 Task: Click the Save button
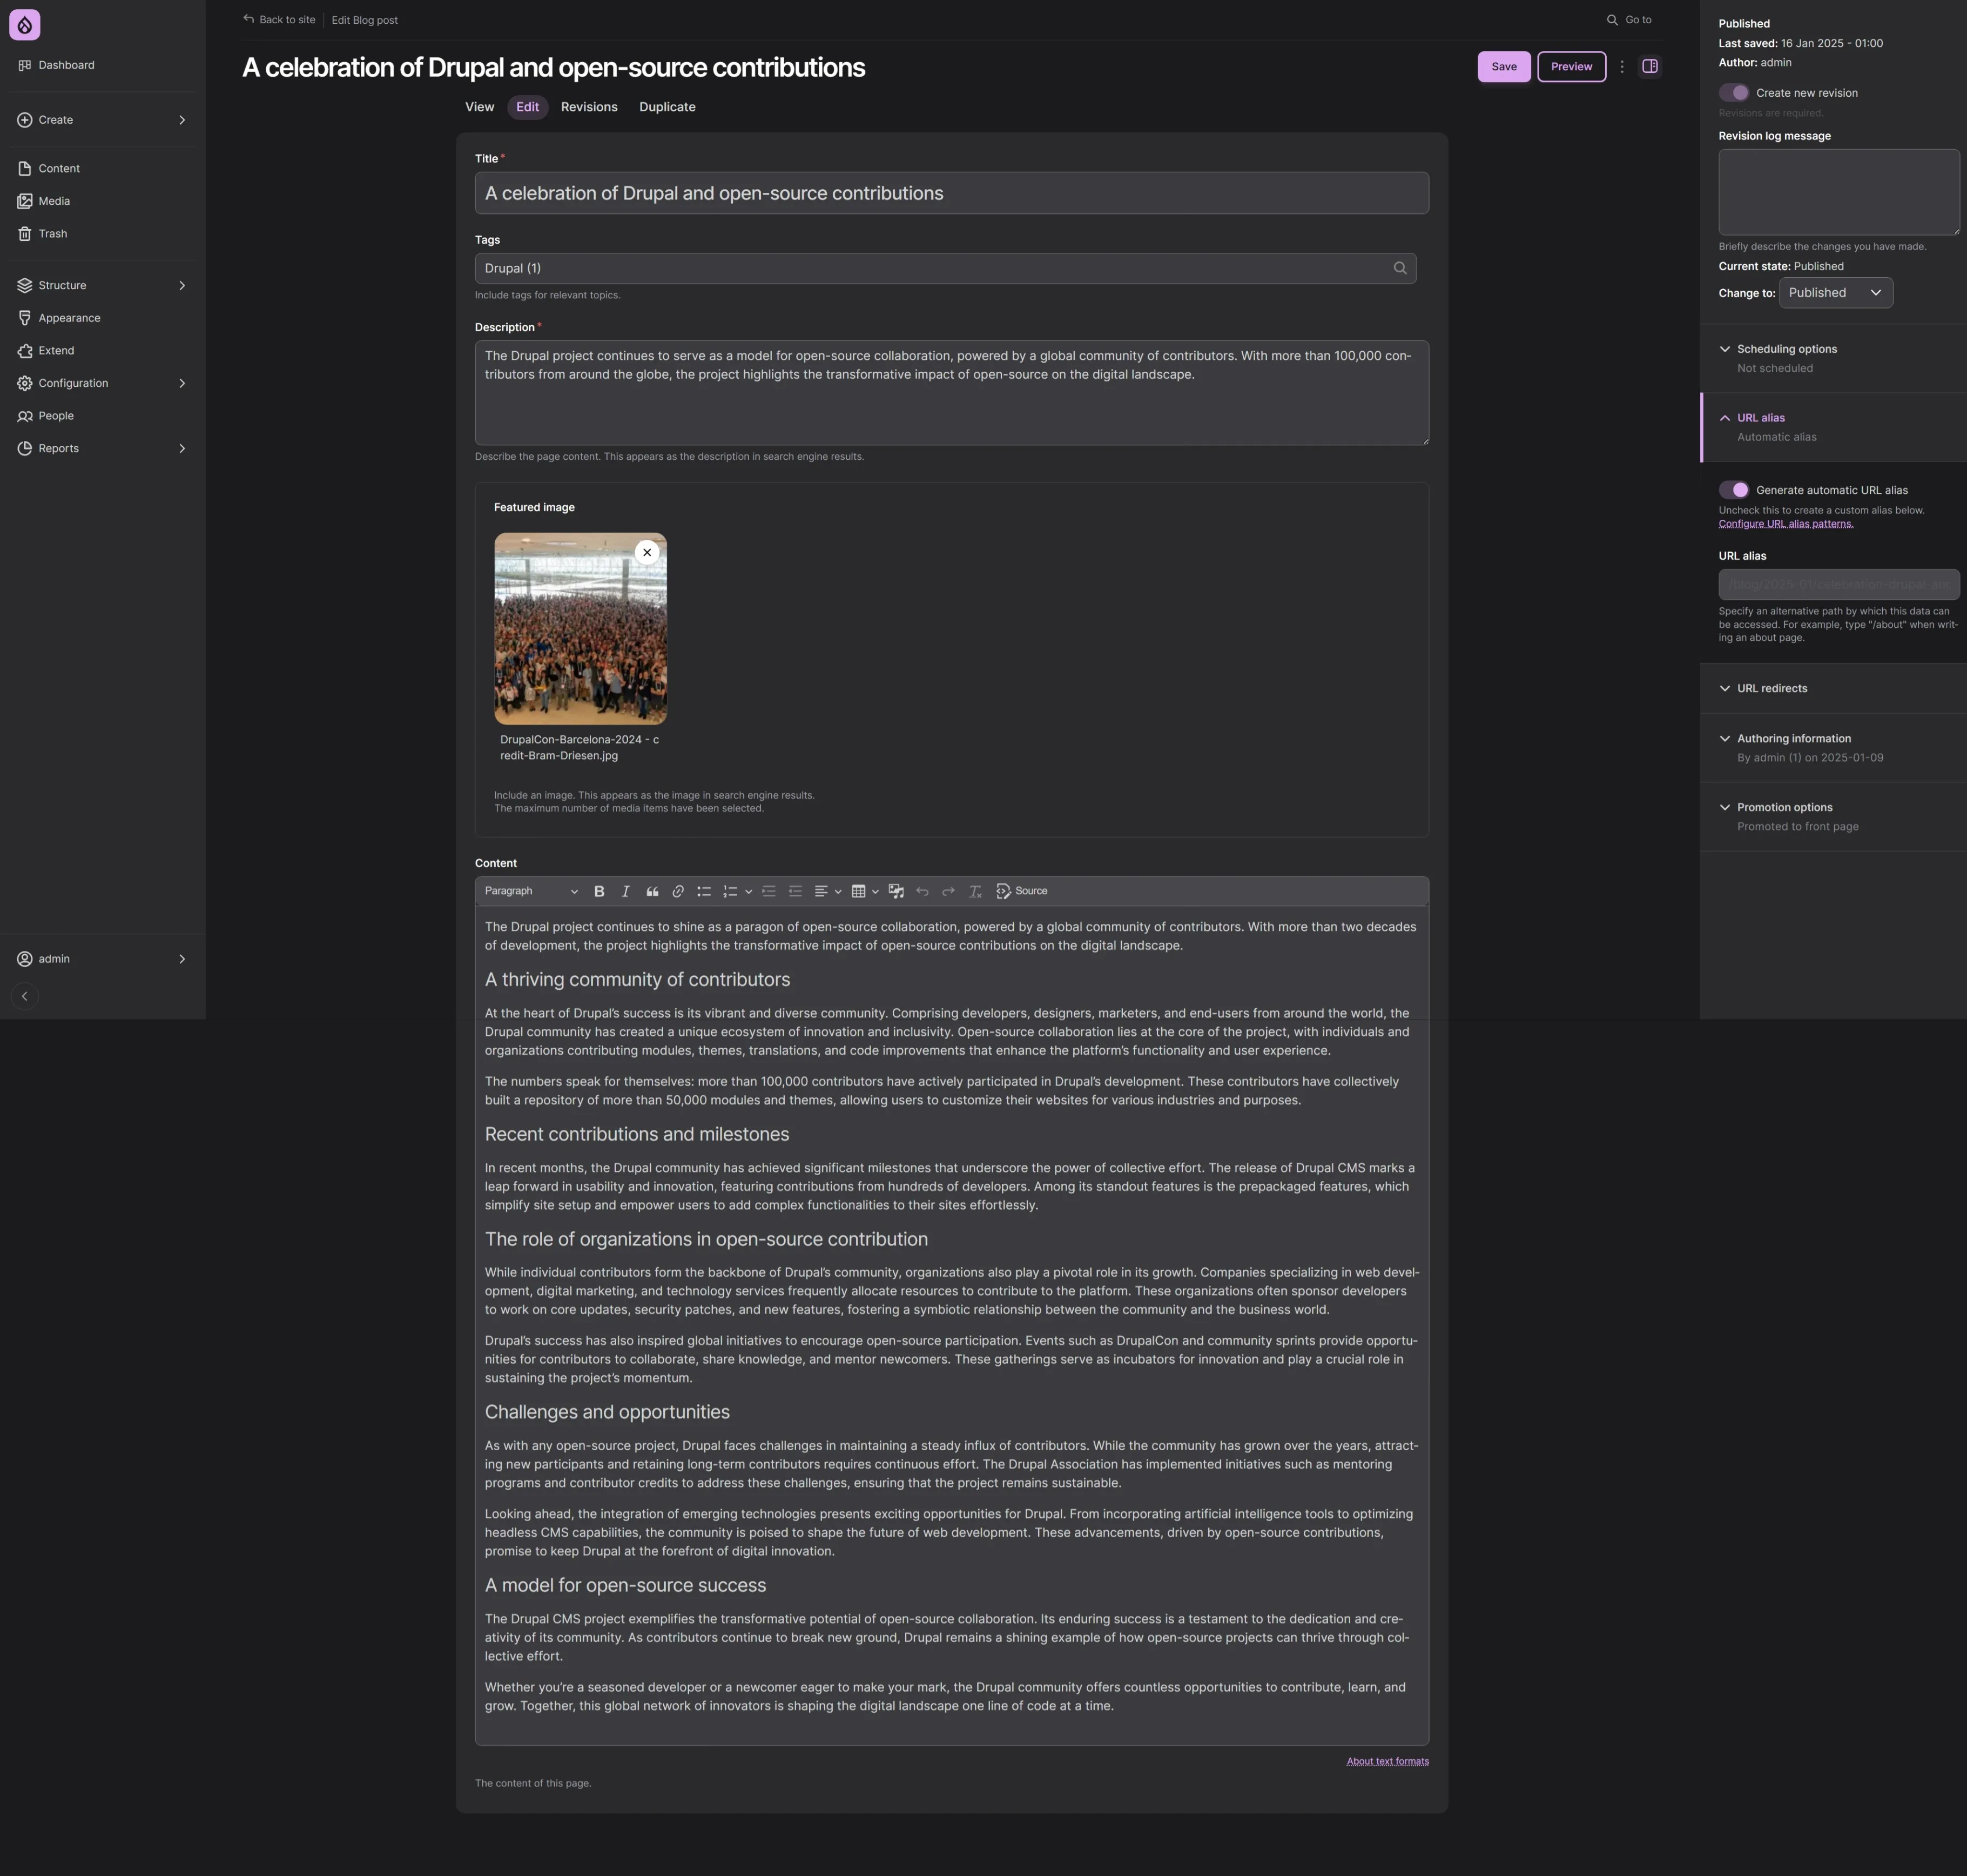coord(1503,67)
